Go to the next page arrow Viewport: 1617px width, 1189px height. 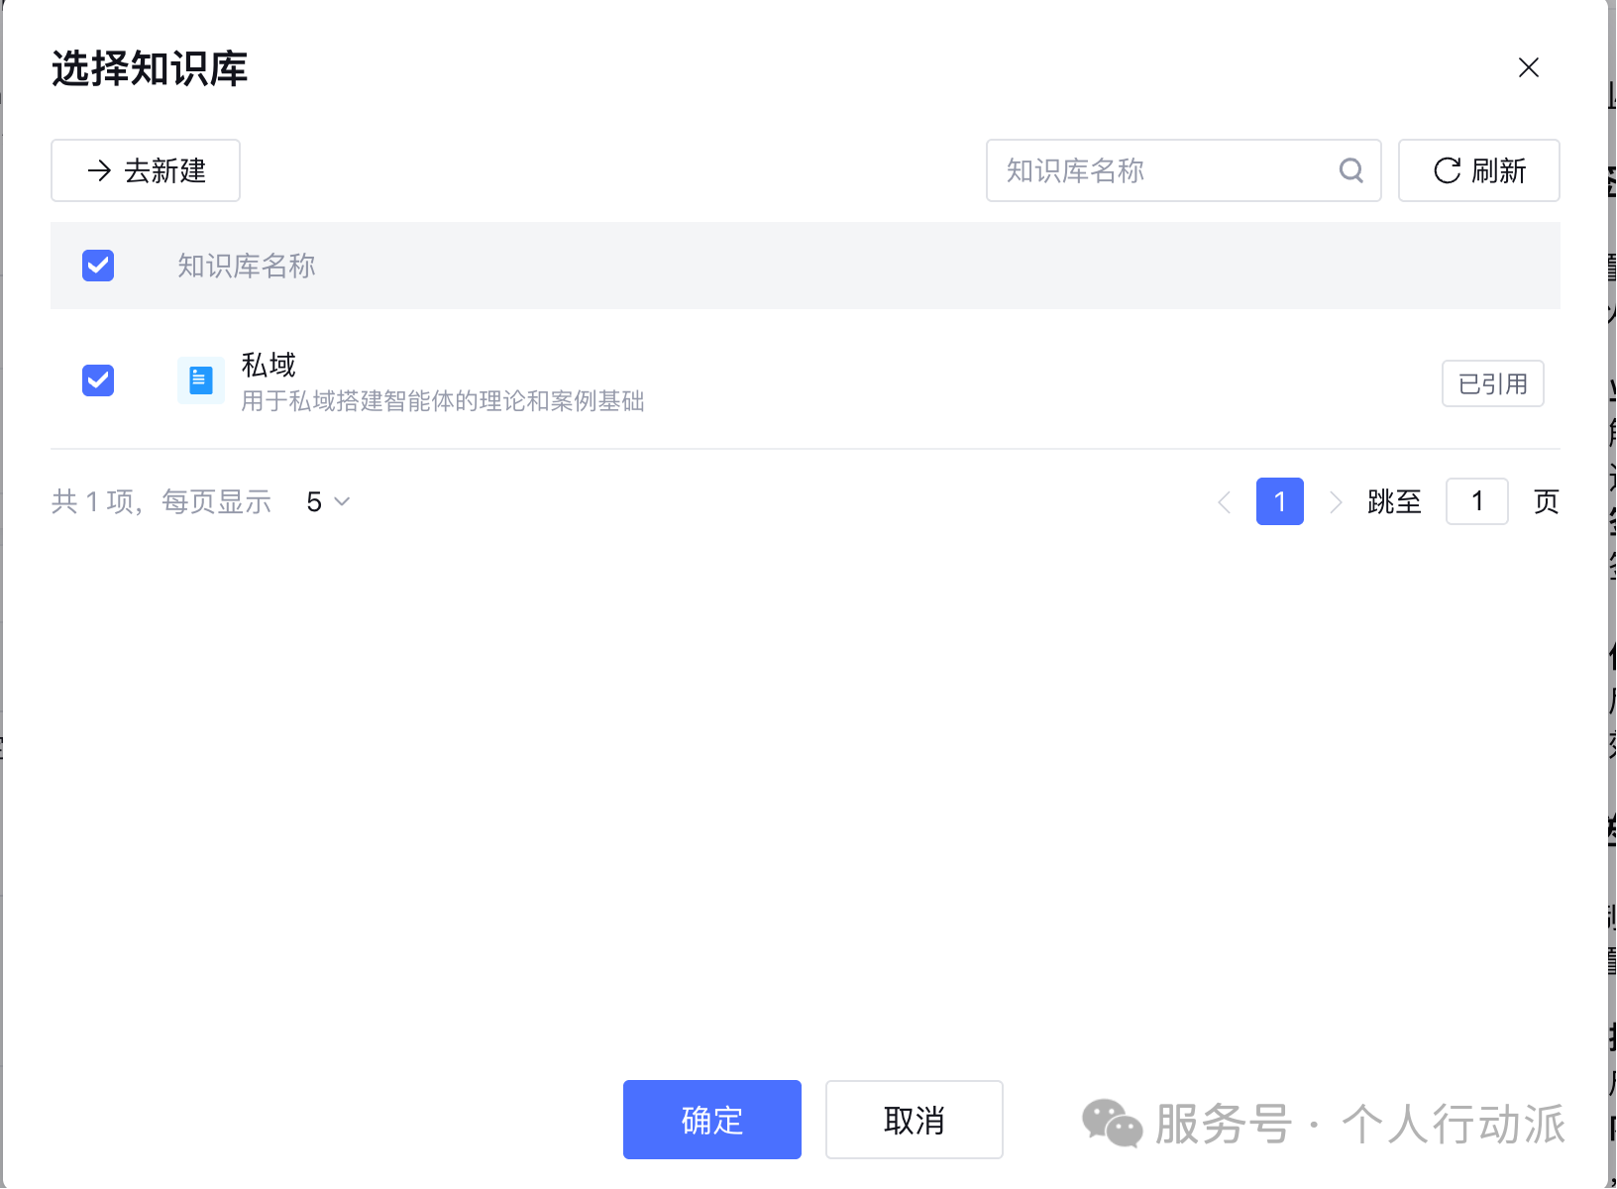(1336, 502)
